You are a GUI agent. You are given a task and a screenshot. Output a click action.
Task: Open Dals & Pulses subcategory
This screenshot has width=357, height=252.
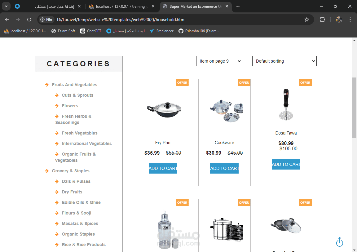[x=76, y=181]
